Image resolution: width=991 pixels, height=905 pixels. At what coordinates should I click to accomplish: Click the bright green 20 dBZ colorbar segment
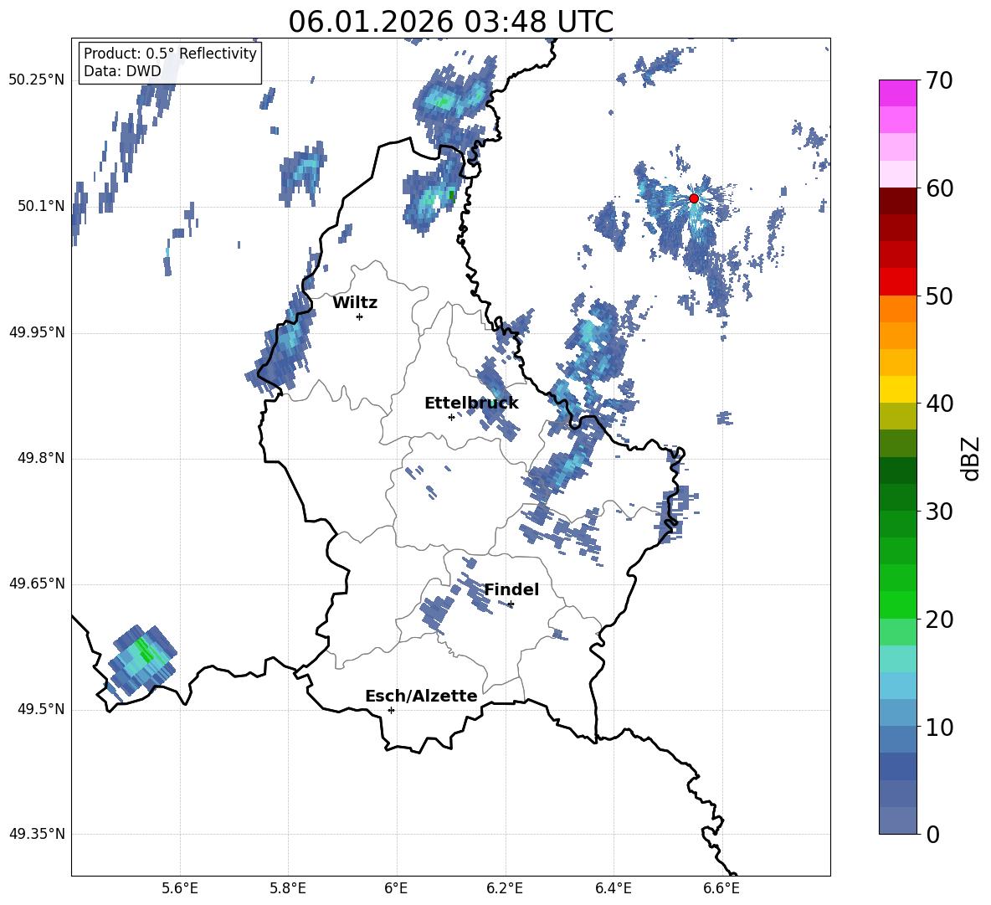[897, 604]
